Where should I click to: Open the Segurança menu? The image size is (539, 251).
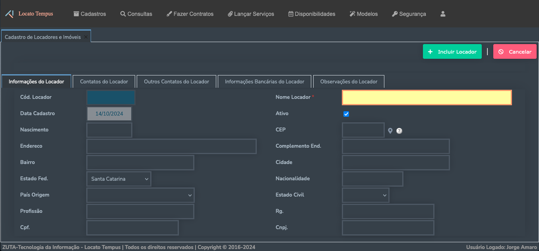[x=409, y=14]
